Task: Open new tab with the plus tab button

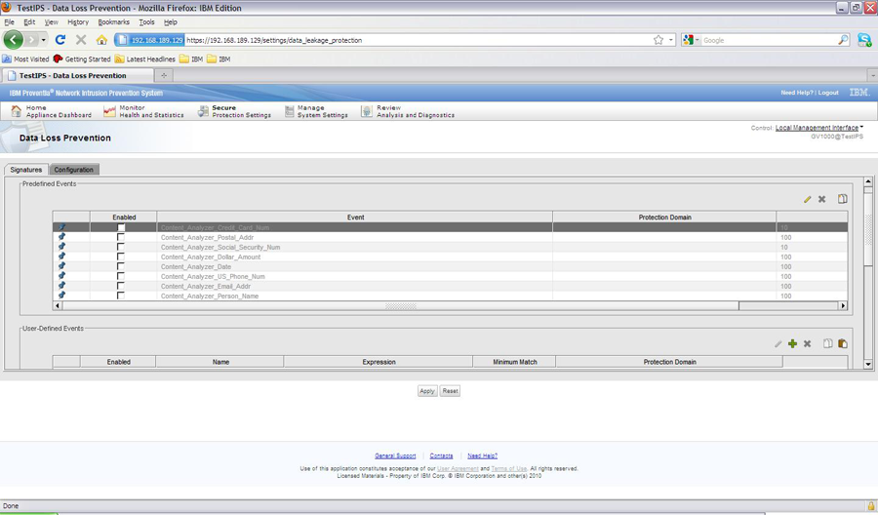Action: (164, 75)
